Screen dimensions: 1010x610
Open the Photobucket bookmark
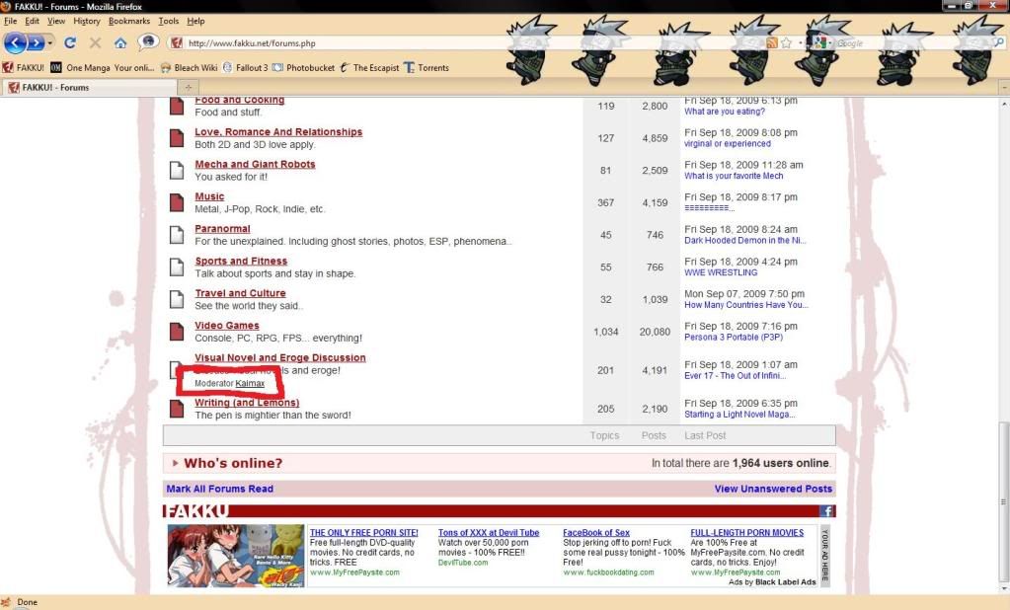click(311, 67)
